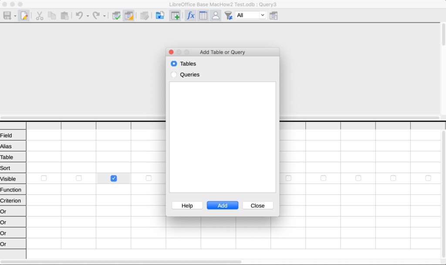Click the 'Add Table or Query' dialog title
Viewport: 446px width, 265px height.
[222, 52]
